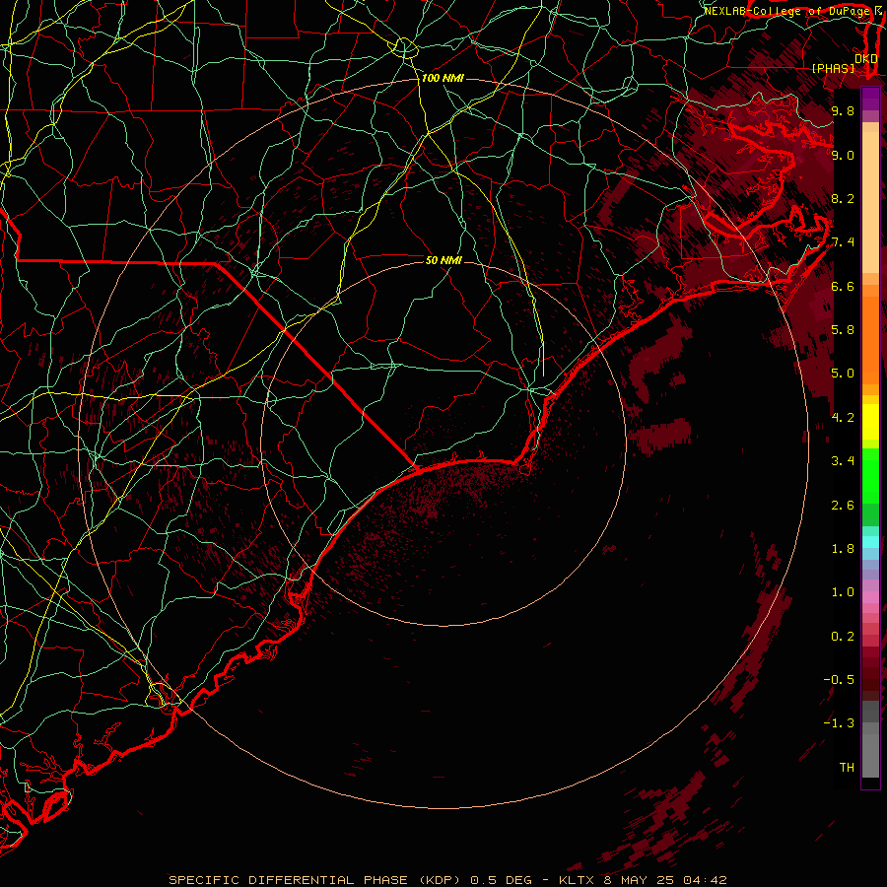
Task: Click the 7.4 color scale value
Action: [x=843, y=242]
